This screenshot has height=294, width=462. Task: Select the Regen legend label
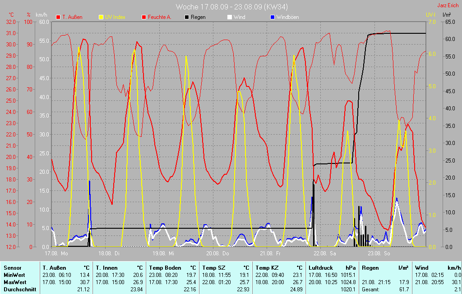[198, 17]
